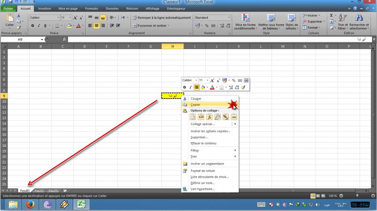Toggle bold G button in ribbon

(32, 26)
